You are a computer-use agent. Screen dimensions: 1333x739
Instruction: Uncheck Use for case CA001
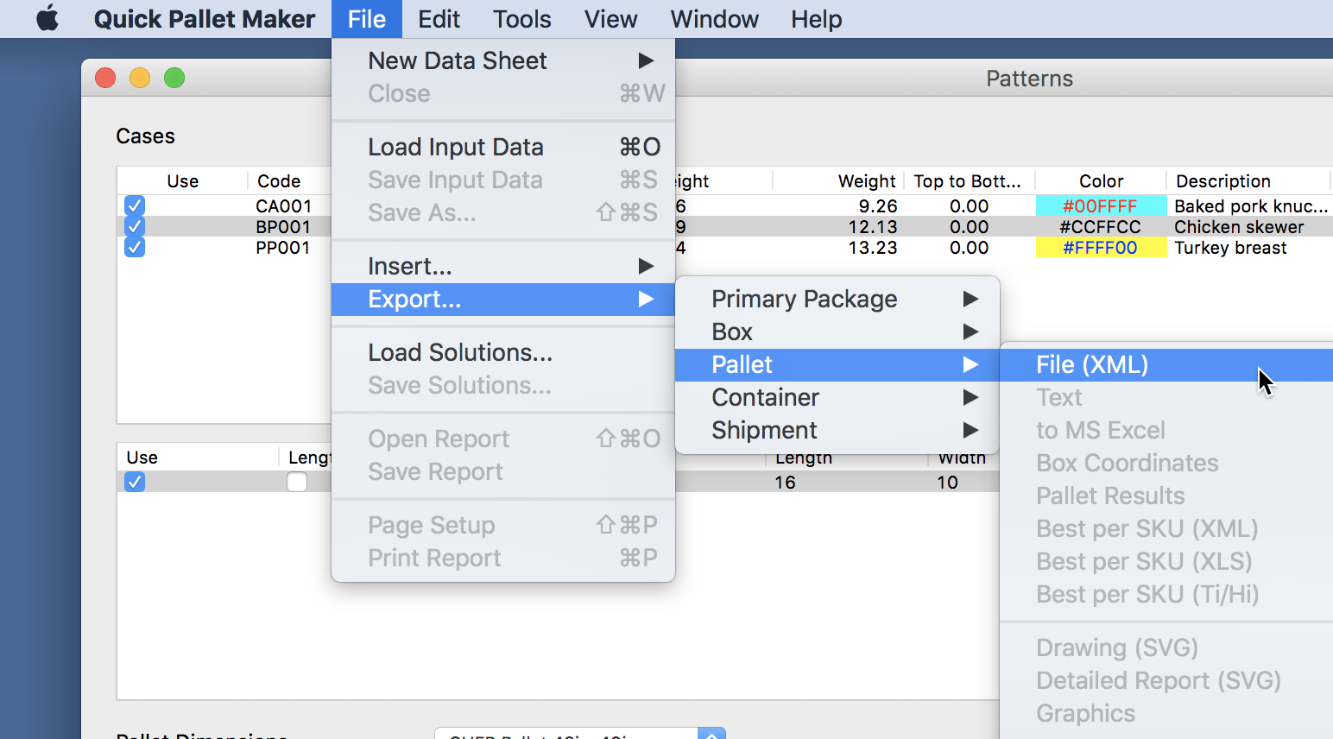pyautogui.click(x=135, y=205)
